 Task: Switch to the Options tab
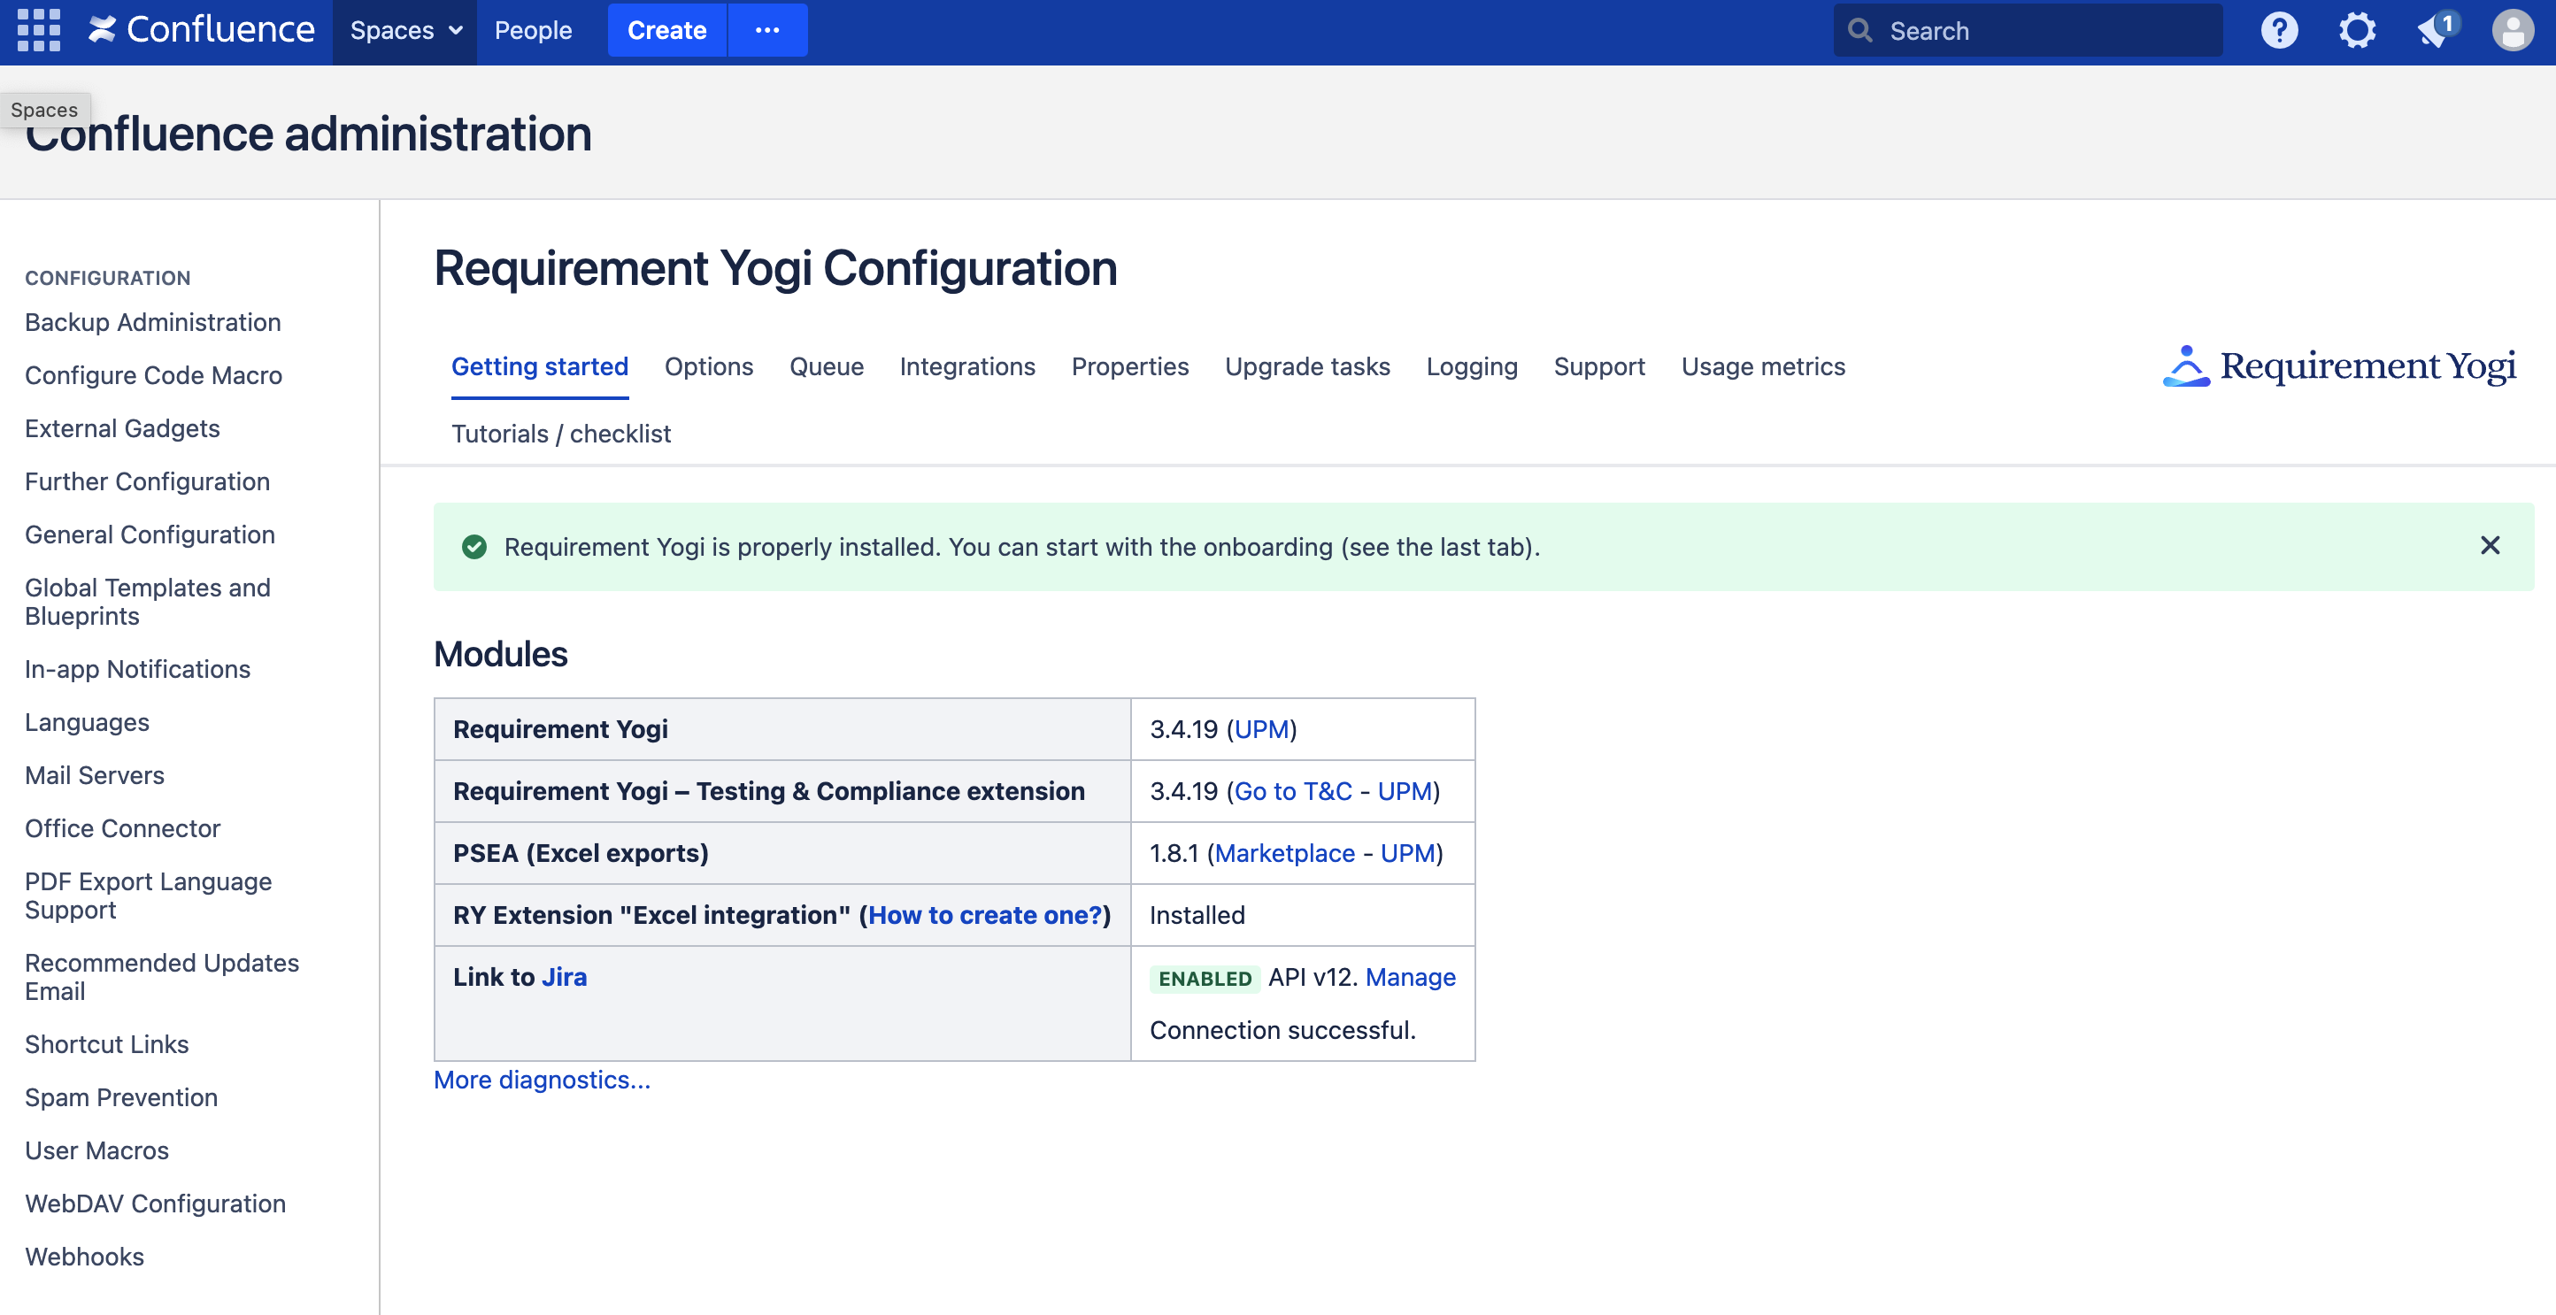point(708,367)
